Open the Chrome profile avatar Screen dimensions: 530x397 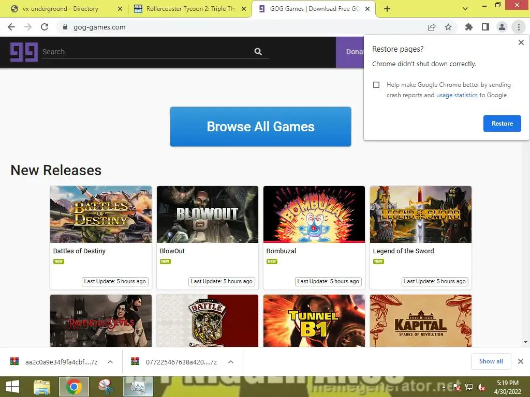502,27
